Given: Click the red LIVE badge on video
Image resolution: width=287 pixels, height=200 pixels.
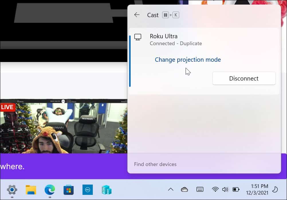Looking at the screenshot, I should [x=7, y=107].
